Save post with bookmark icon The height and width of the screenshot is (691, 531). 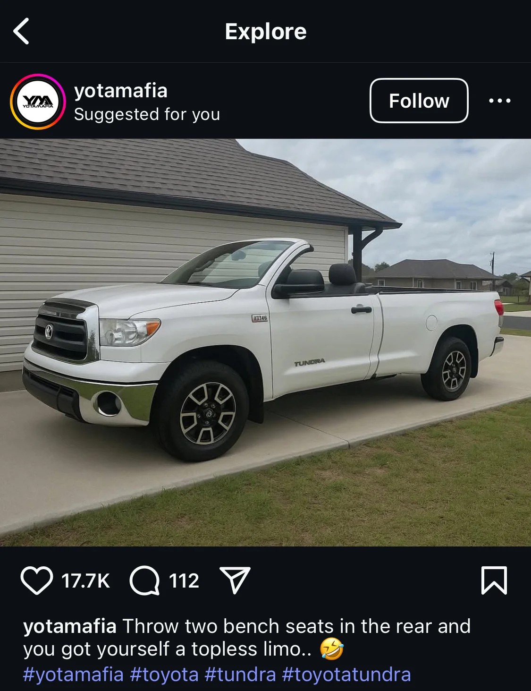(494, 580)
